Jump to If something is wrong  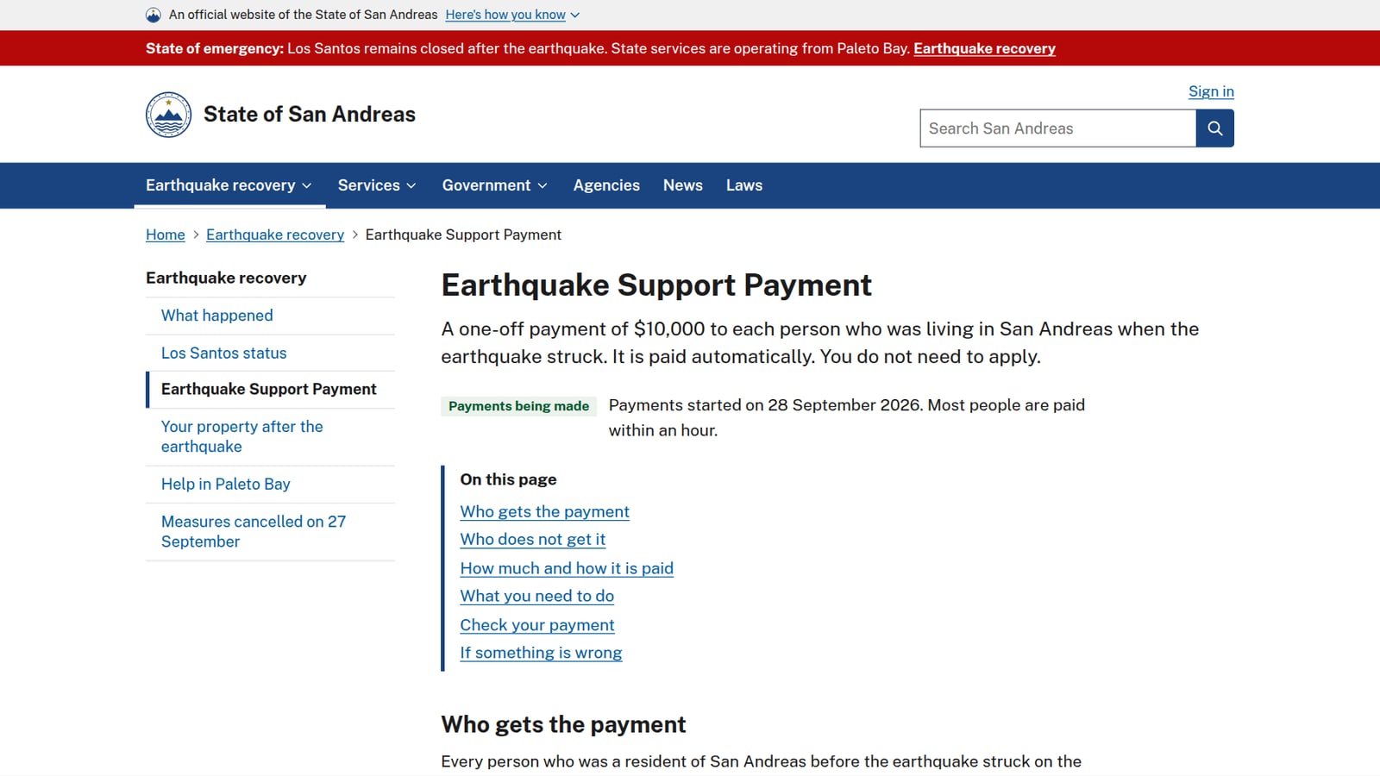point(541,653)
